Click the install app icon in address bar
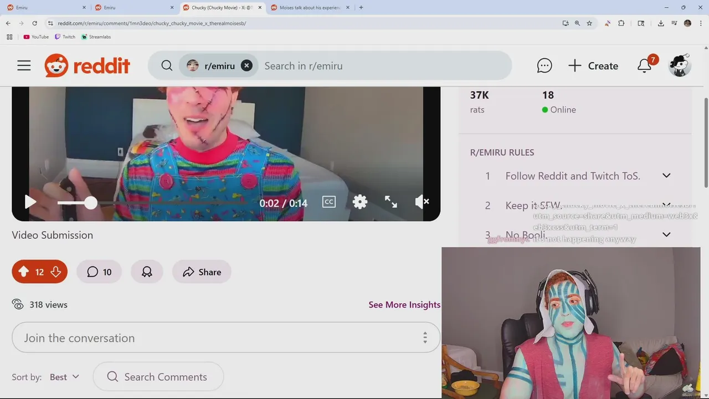Screen dimensions: 709x399 coord(566,23)
